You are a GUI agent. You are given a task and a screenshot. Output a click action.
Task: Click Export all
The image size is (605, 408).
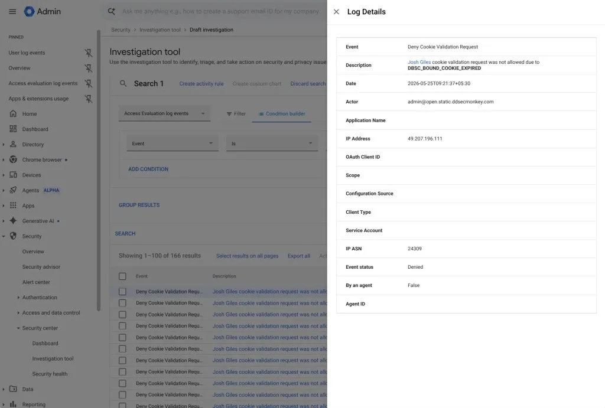tap(298, 256)
